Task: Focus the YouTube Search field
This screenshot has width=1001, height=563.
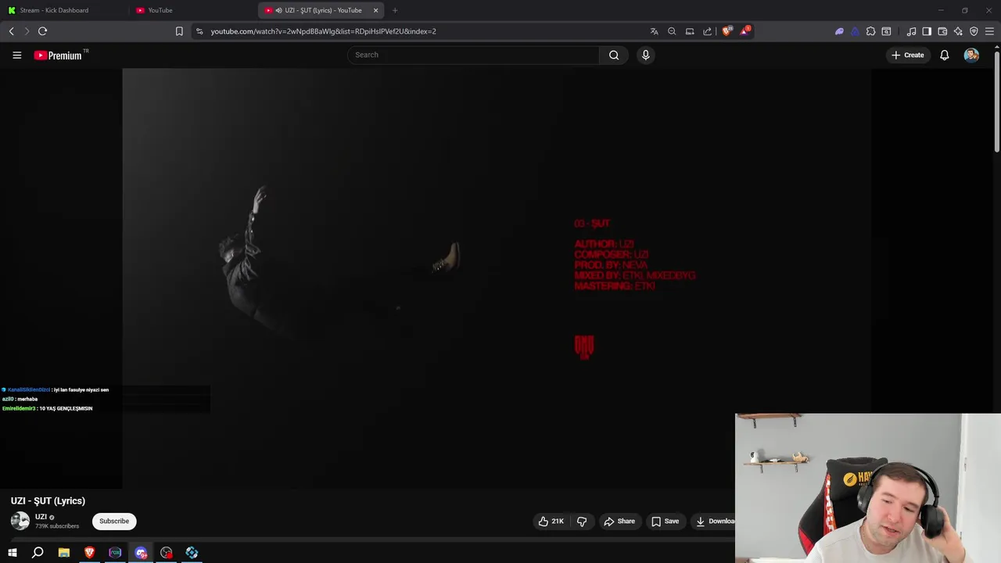Action: [474, 55]
